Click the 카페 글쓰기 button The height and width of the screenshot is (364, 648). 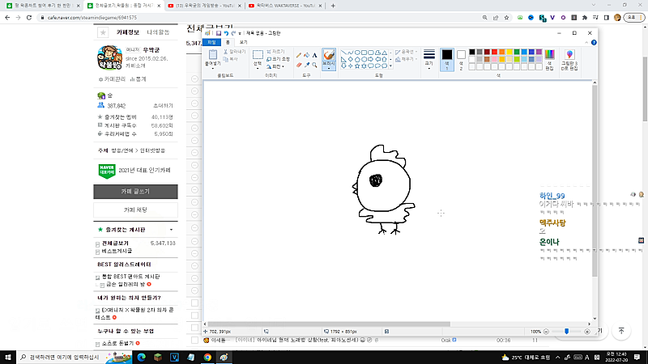135,192
